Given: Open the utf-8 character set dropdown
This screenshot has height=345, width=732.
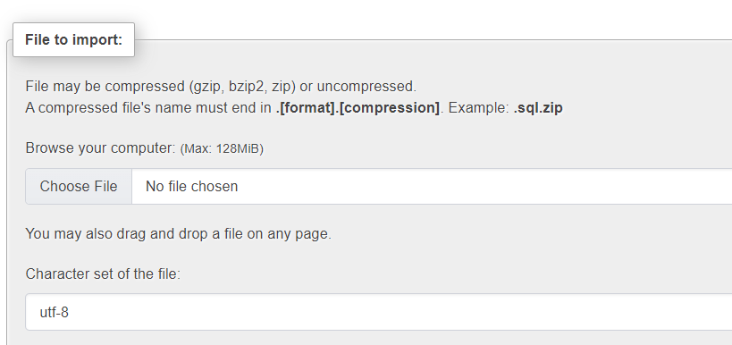Looking at the screenshot, I should (x=379, y=312).
